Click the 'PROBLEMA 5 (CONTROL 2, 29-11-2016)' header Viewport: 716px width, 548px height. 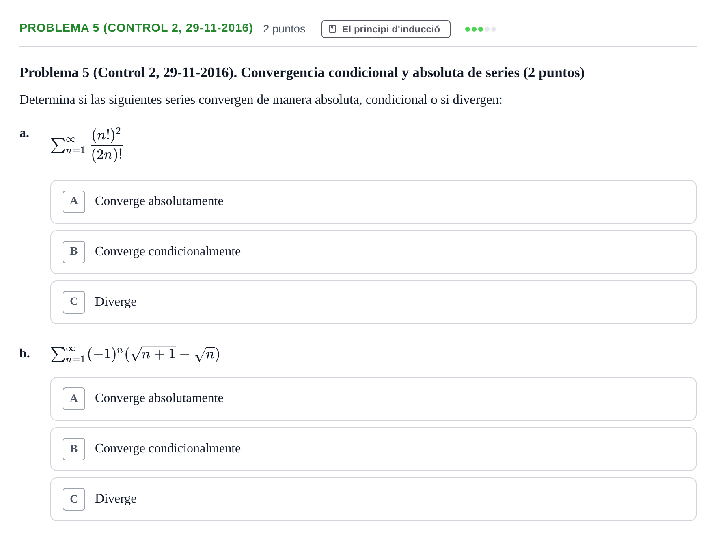[x=136, y=28]
